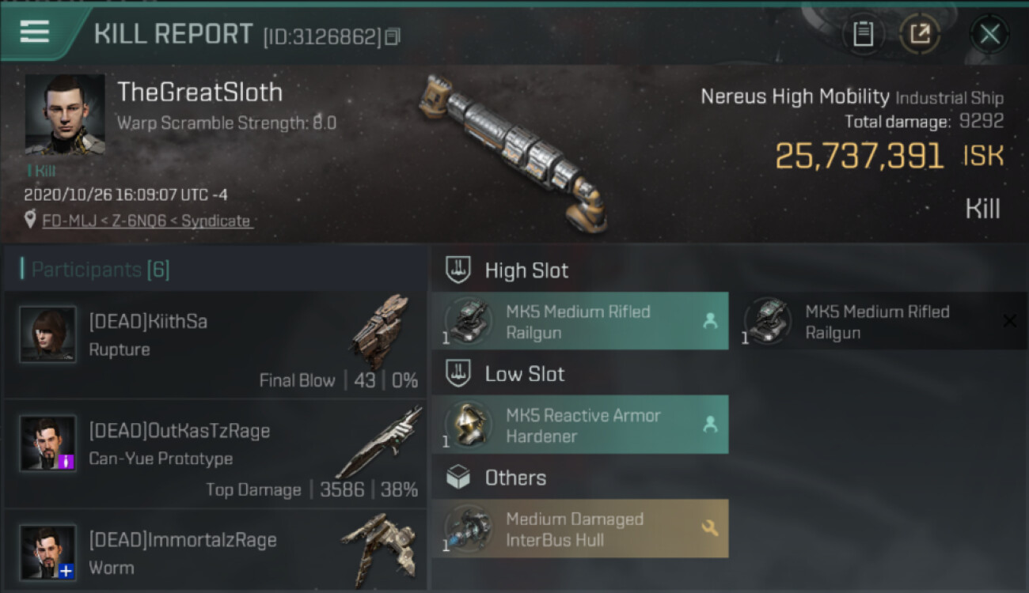View TheGreatSloth pilot portrait
The image size is (1029, 593).
(x=65, y=115)
